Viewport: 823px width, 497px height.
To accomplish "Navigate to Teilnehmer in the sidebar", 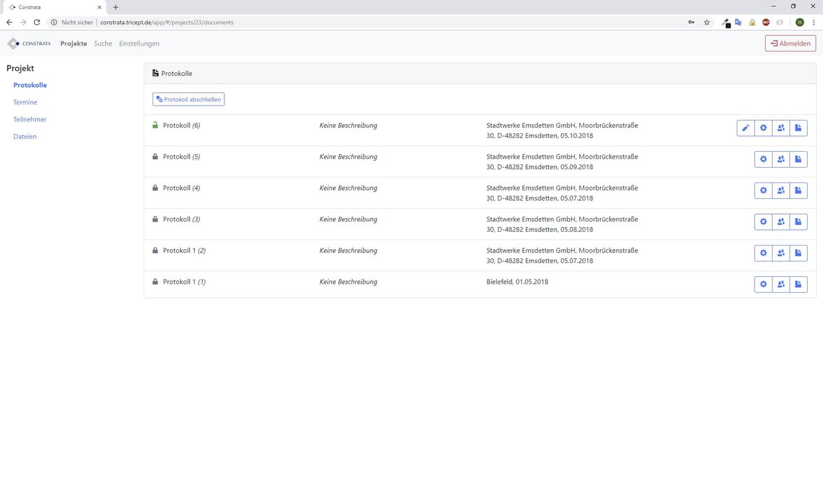I will coord(30,119).
